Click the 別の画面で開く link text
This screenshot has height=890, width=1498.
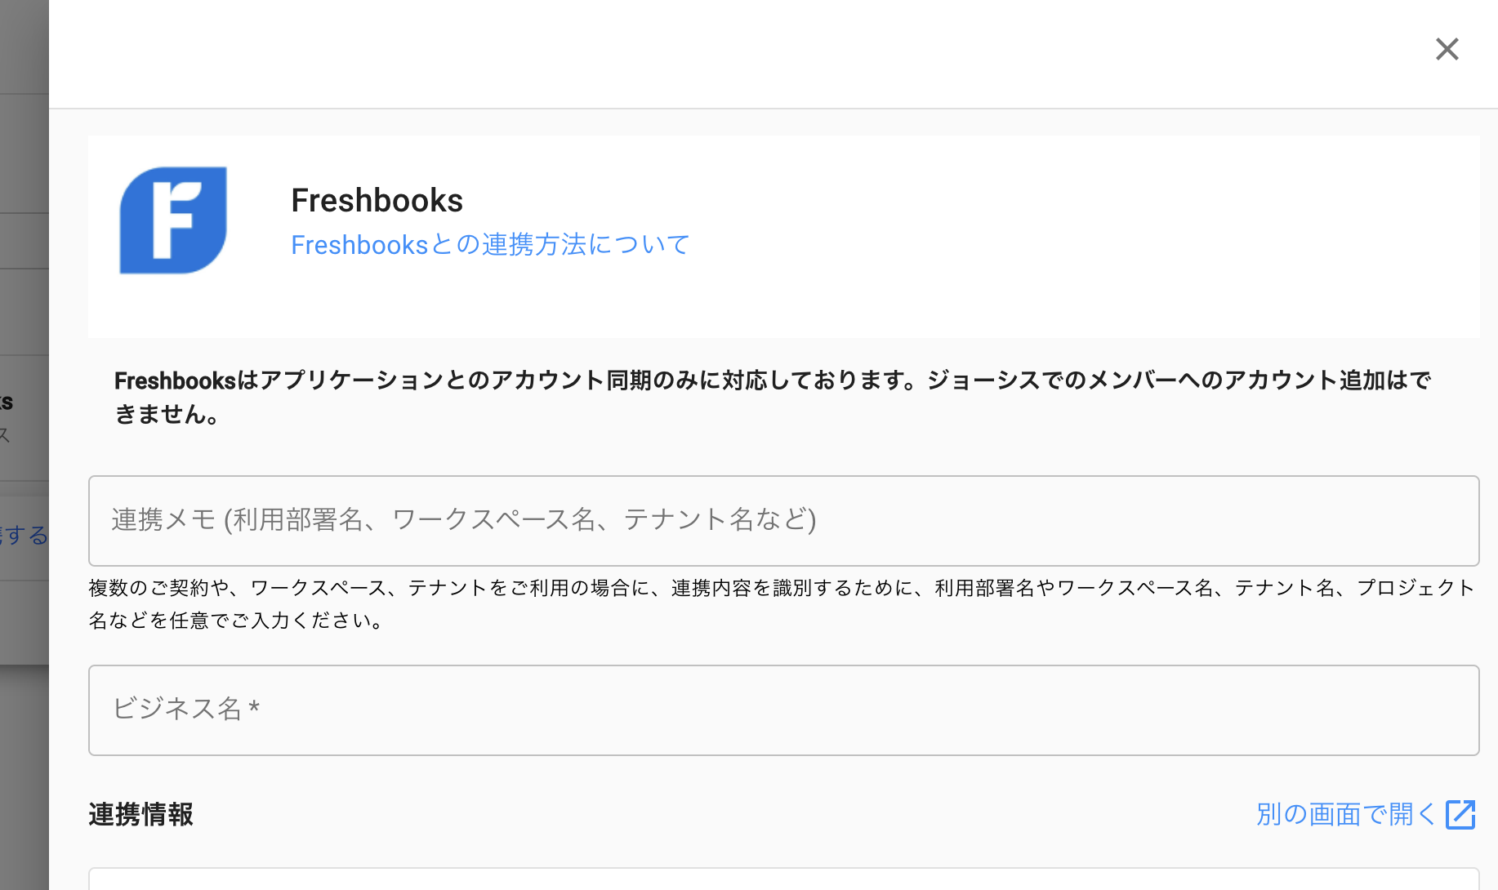coord(1344,814)
